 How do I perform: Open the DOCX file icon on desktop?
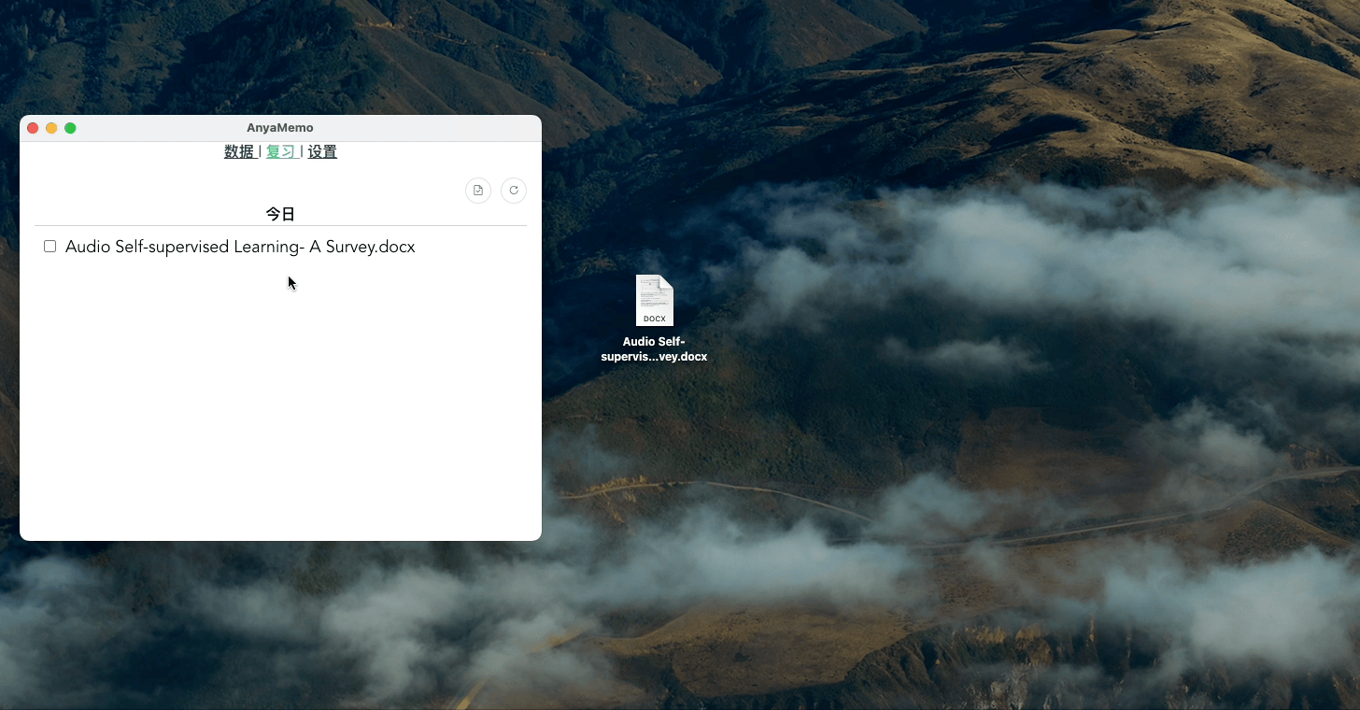coord(654,299)
